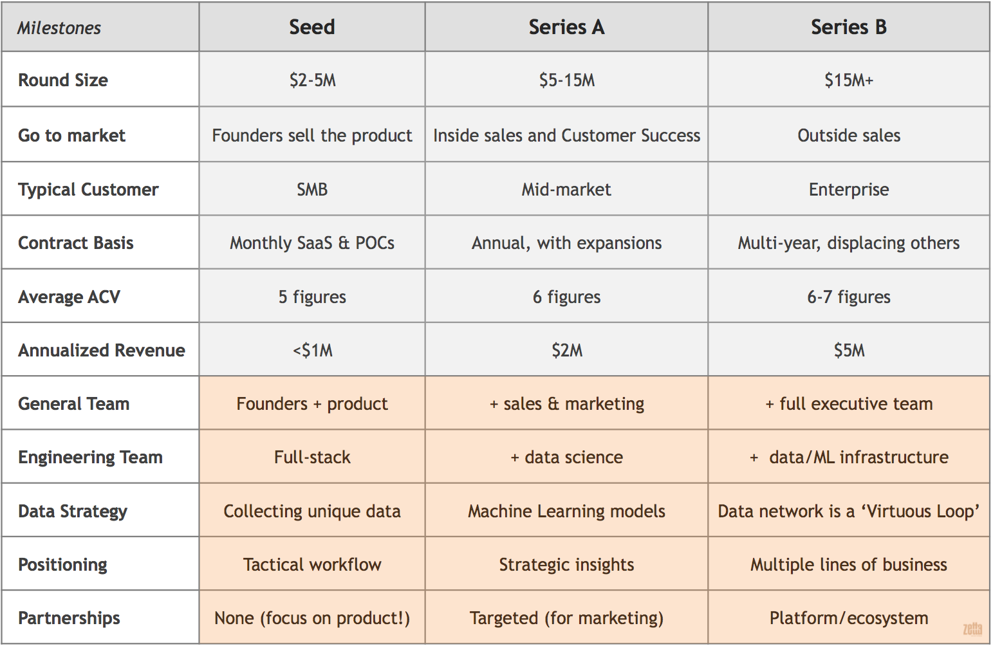
Task: Click the Typical Customer row label
Action: [88, 189]
